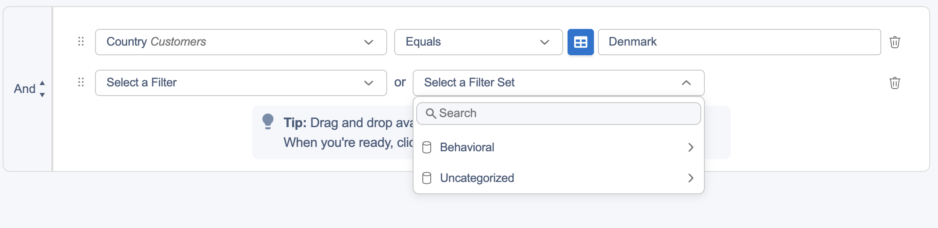Expand the Uncategorized submenu arrow
This screenshot has width=938, height=228.
pos(690,178)
